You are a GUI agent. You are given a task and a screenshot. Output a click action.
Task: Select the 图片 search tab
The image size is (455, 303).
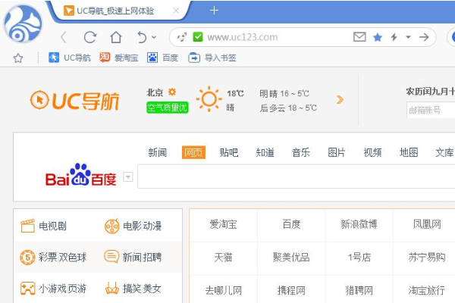pyautogui.click(x=337, y=152)
